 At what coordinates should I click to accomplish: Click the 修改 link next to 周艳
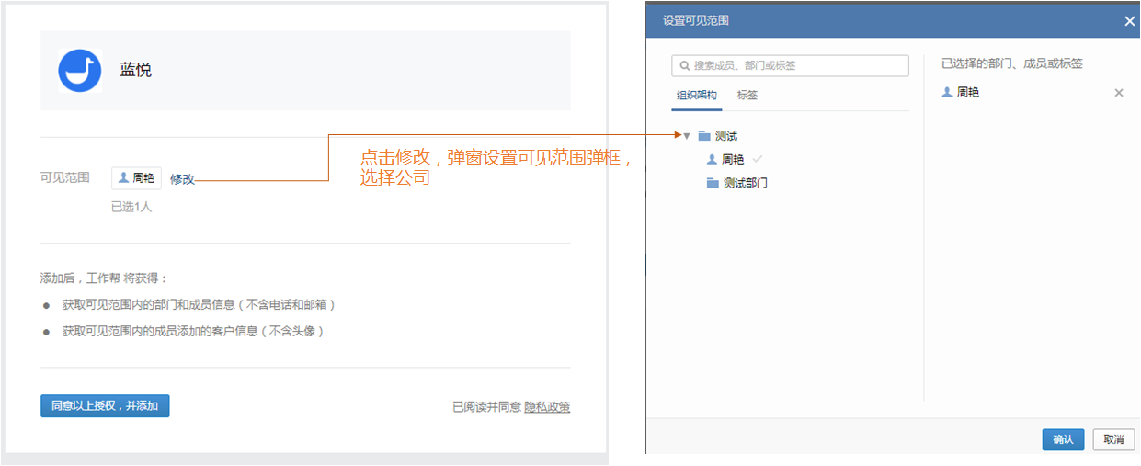pyautogui.click(x=182, y=179)
